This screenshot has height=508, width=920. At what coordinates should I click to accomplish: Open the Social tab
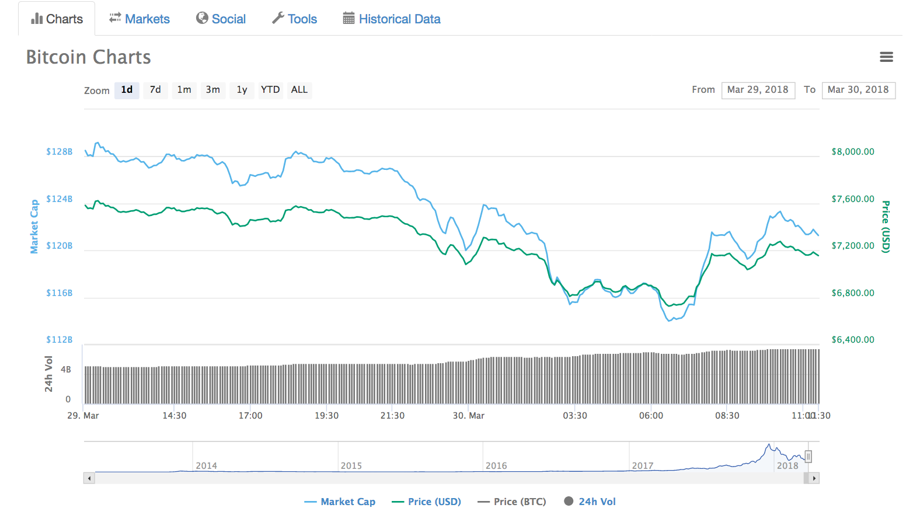(221, 19)
